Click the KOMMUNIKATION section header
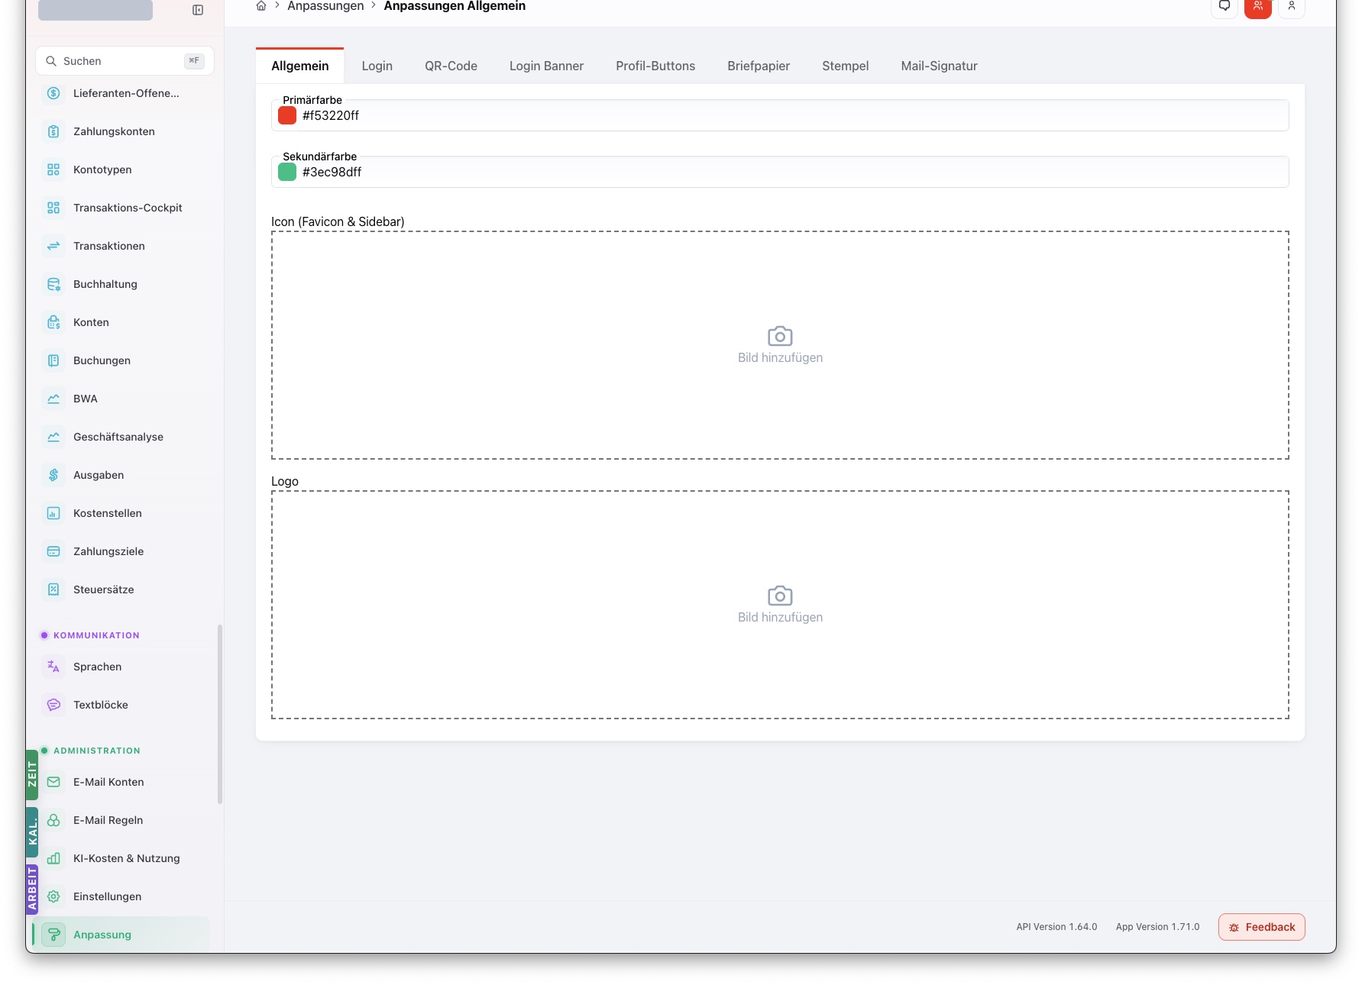The width and height of the screenshot is (1362, 985). pyautogui.click(x=96, y=635)
